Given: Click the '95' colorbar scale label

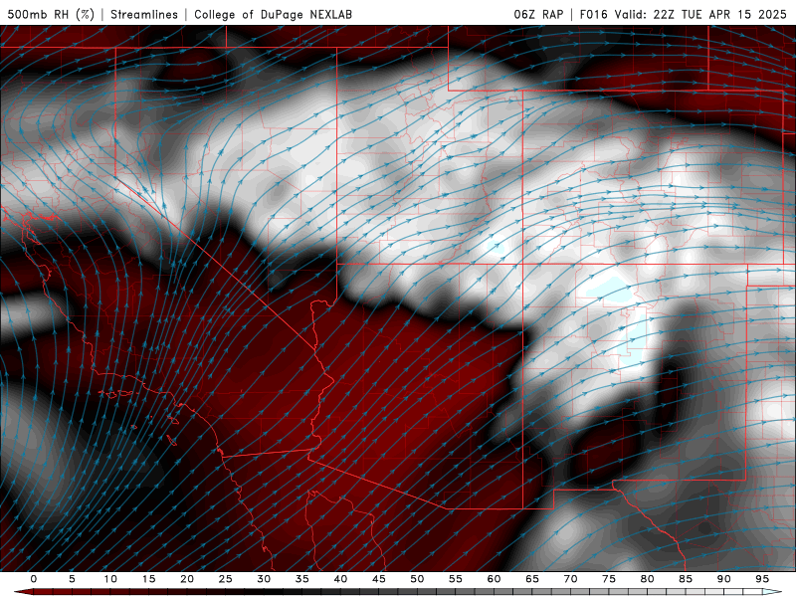Looking at the screenshot, I should tap(762, 579).
